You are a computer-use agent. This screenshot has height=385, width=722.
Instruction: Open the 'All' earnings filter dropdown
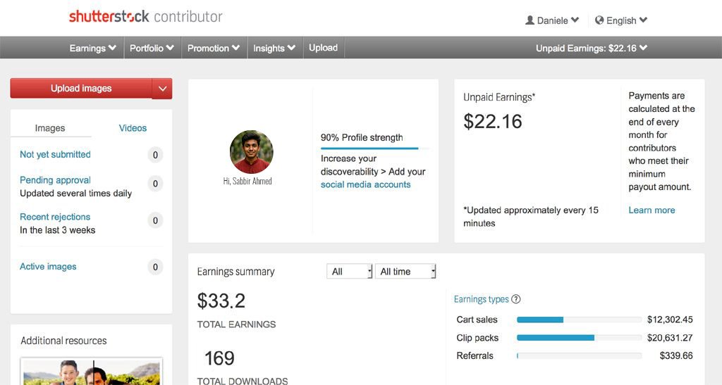click(x=349, y=272)
